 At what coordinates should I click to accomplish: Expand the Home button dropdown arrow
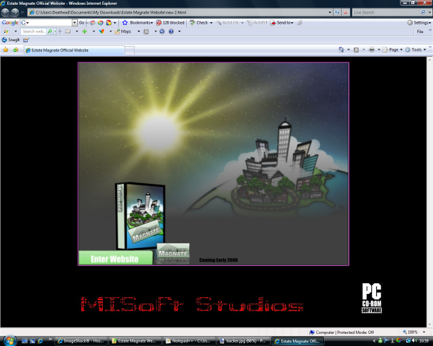click(x=348, y=49)
